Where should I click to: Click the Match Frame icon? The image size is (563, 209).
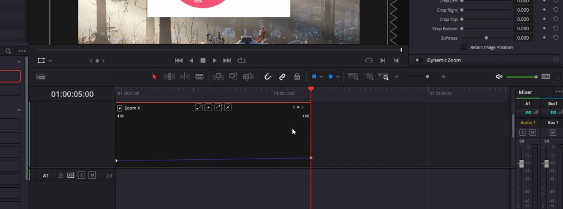(x=369, y=60)
